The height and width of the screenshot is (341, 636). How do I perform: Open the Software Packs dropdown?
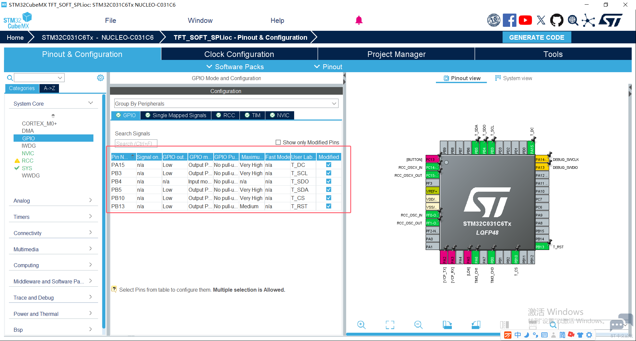click(235, 67)
